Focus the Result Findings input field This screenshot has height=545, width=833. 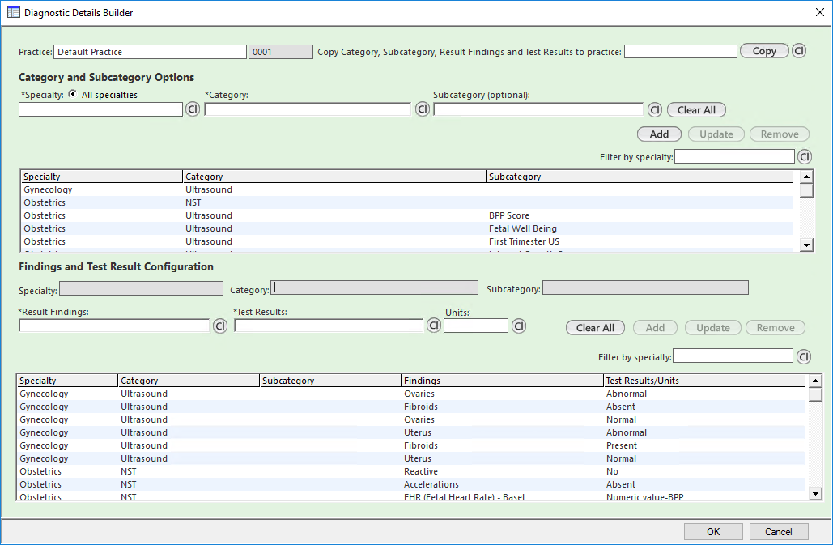[114, 326]
